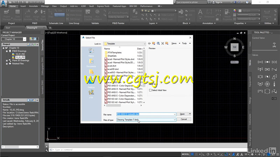Click keyword search box in title bar
This screenshot has height=157, width=280.
click(191, 2)
